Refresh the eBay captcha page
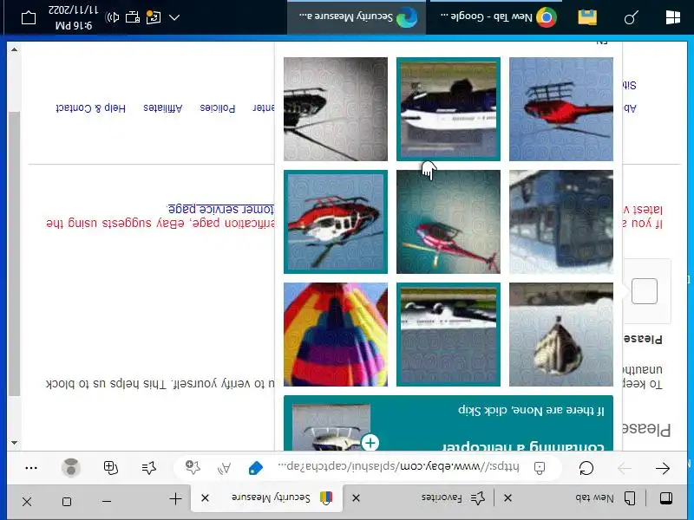This screenshot has height=520, width=694. click(586, 468)
